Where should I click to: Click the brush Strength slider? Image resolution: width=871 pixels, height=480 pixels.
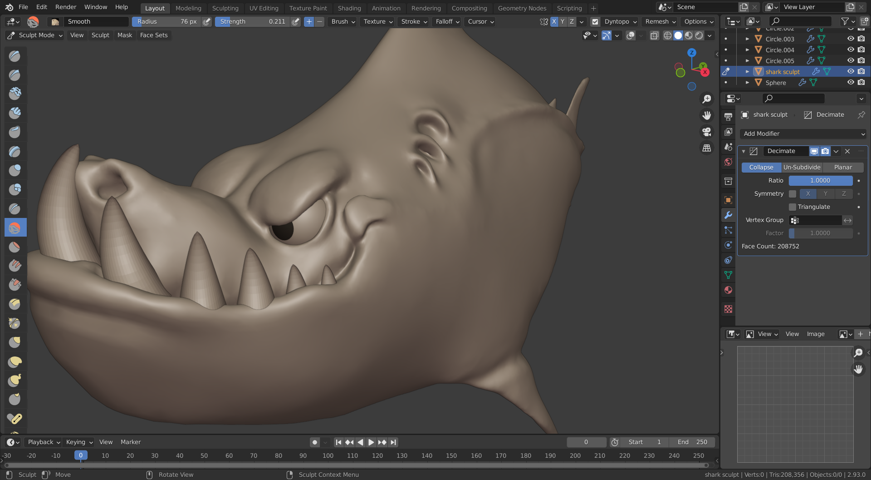(252, 22)
